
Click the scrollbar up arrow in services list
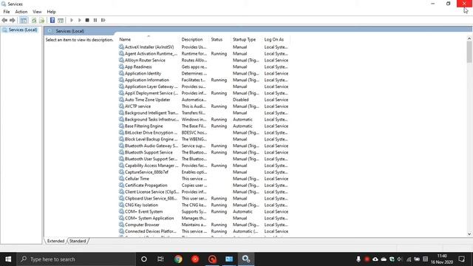click(469, 38)
